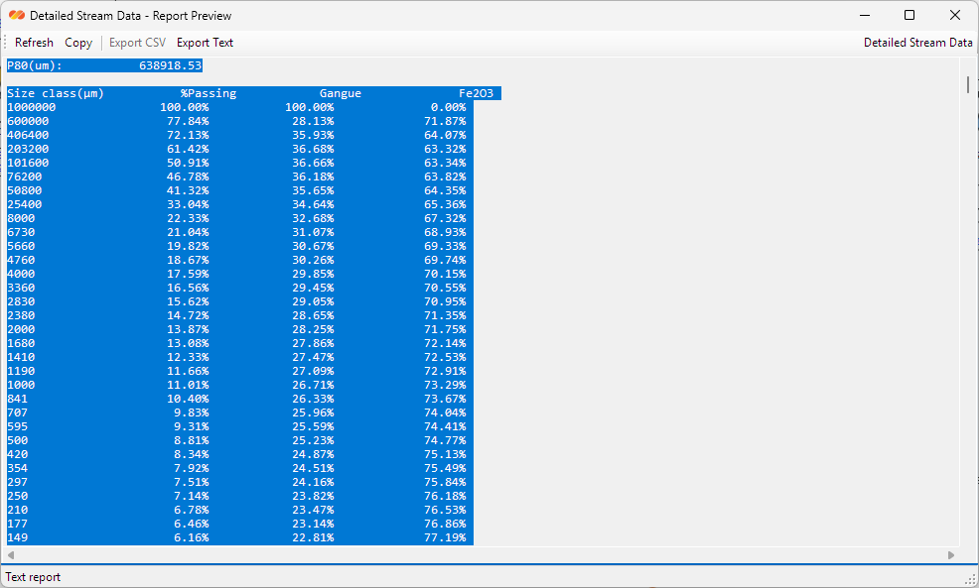Click the size class value 50800

click(x=25, y=190)
